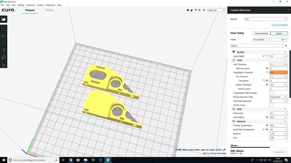Viewport: 291px width, 163px height.
Task: Collapse the Material settings section
Action: (259, 121)
